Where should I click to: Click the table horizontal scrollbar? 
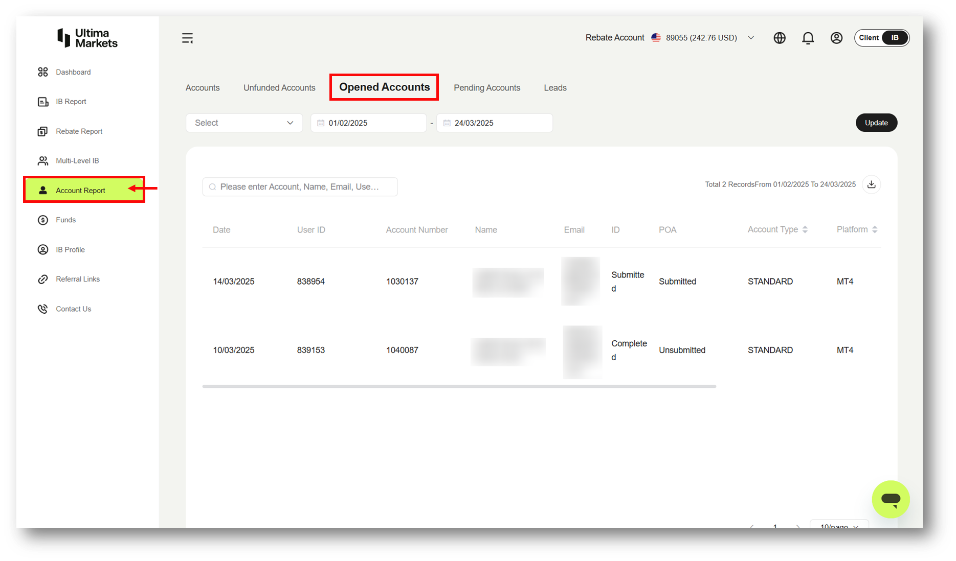[459, 386]
